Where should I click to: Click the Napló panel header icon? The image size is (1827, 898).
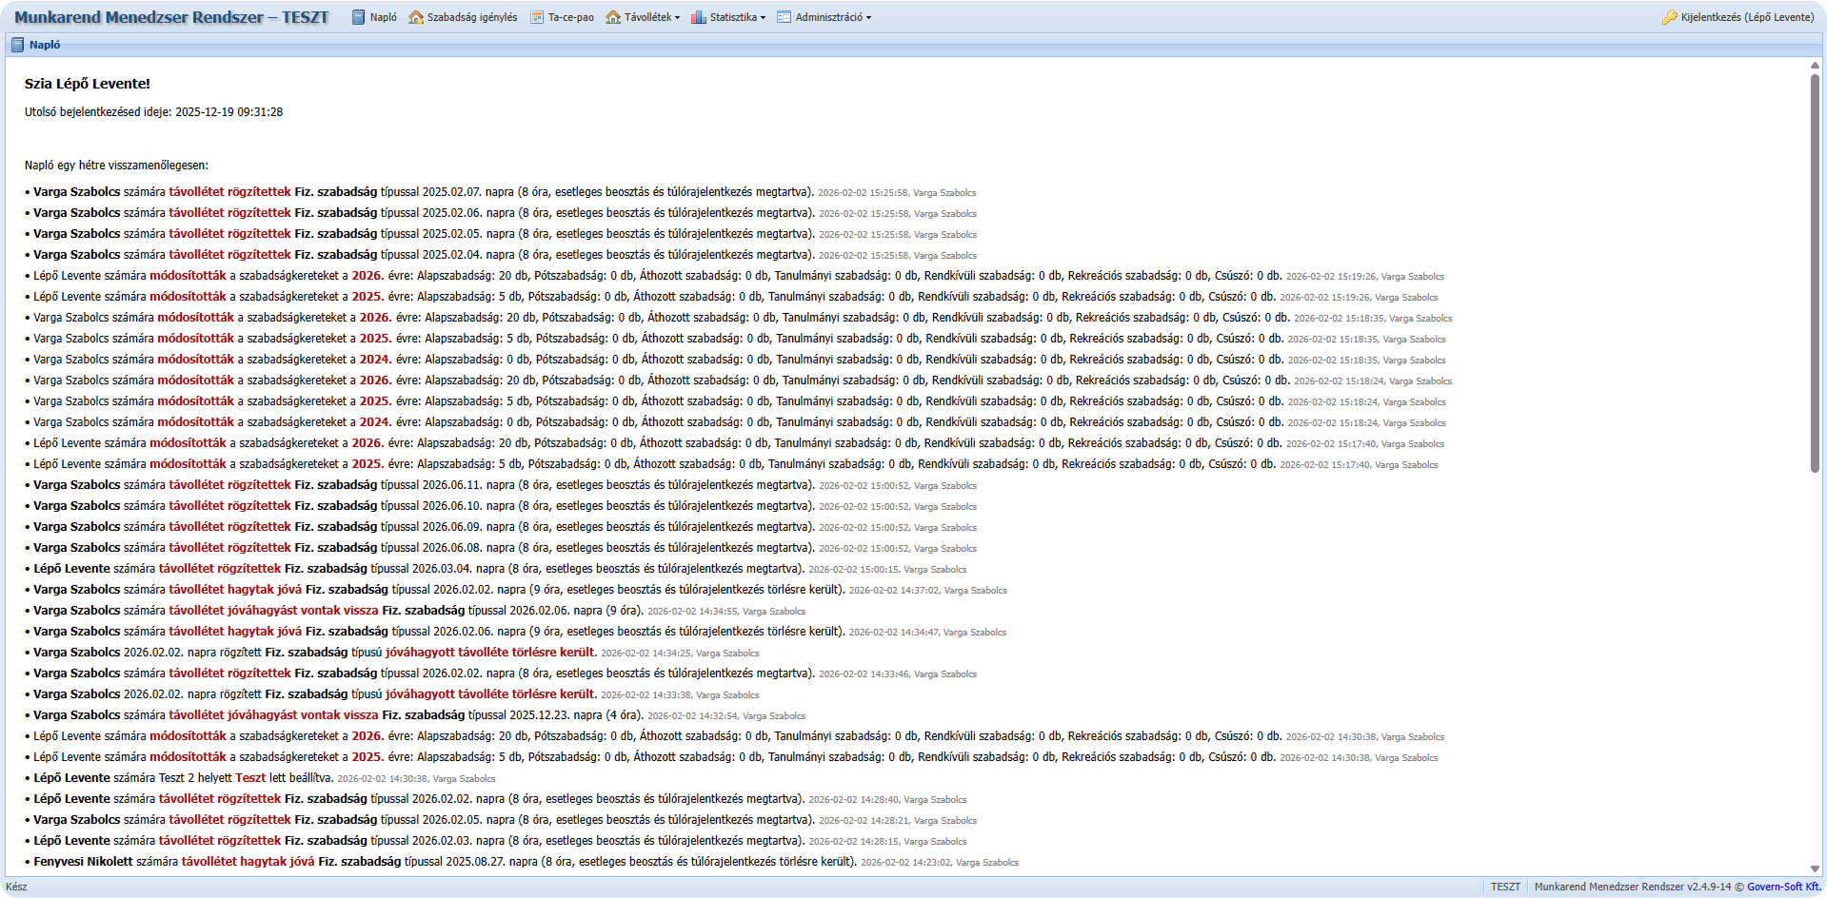(17, 45)
